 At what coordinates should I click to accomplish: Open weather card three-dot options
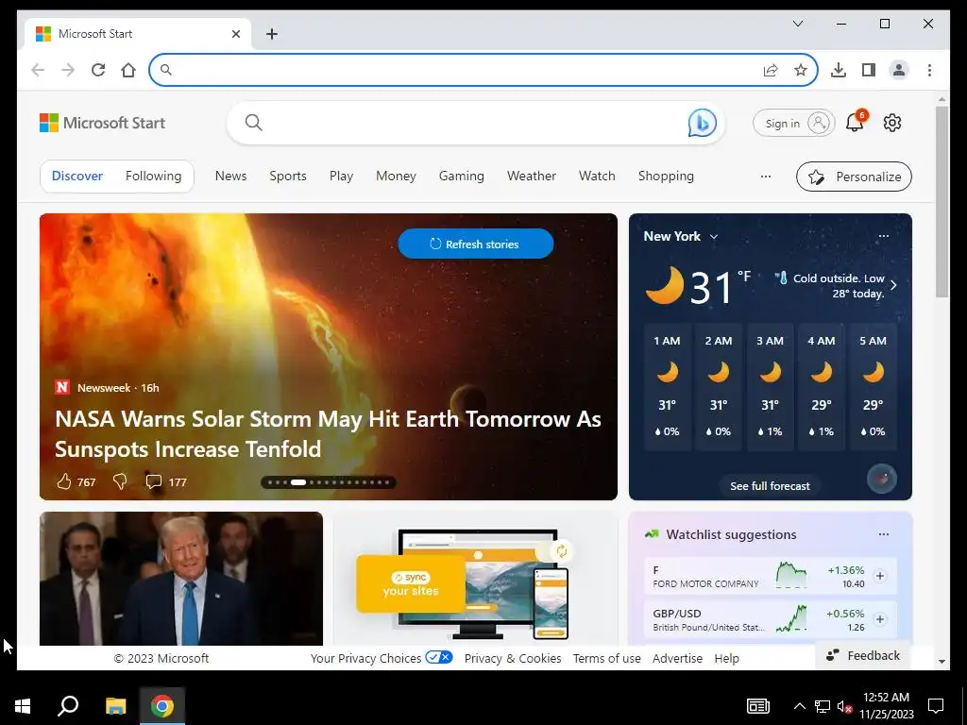click(x=884, y=236)
